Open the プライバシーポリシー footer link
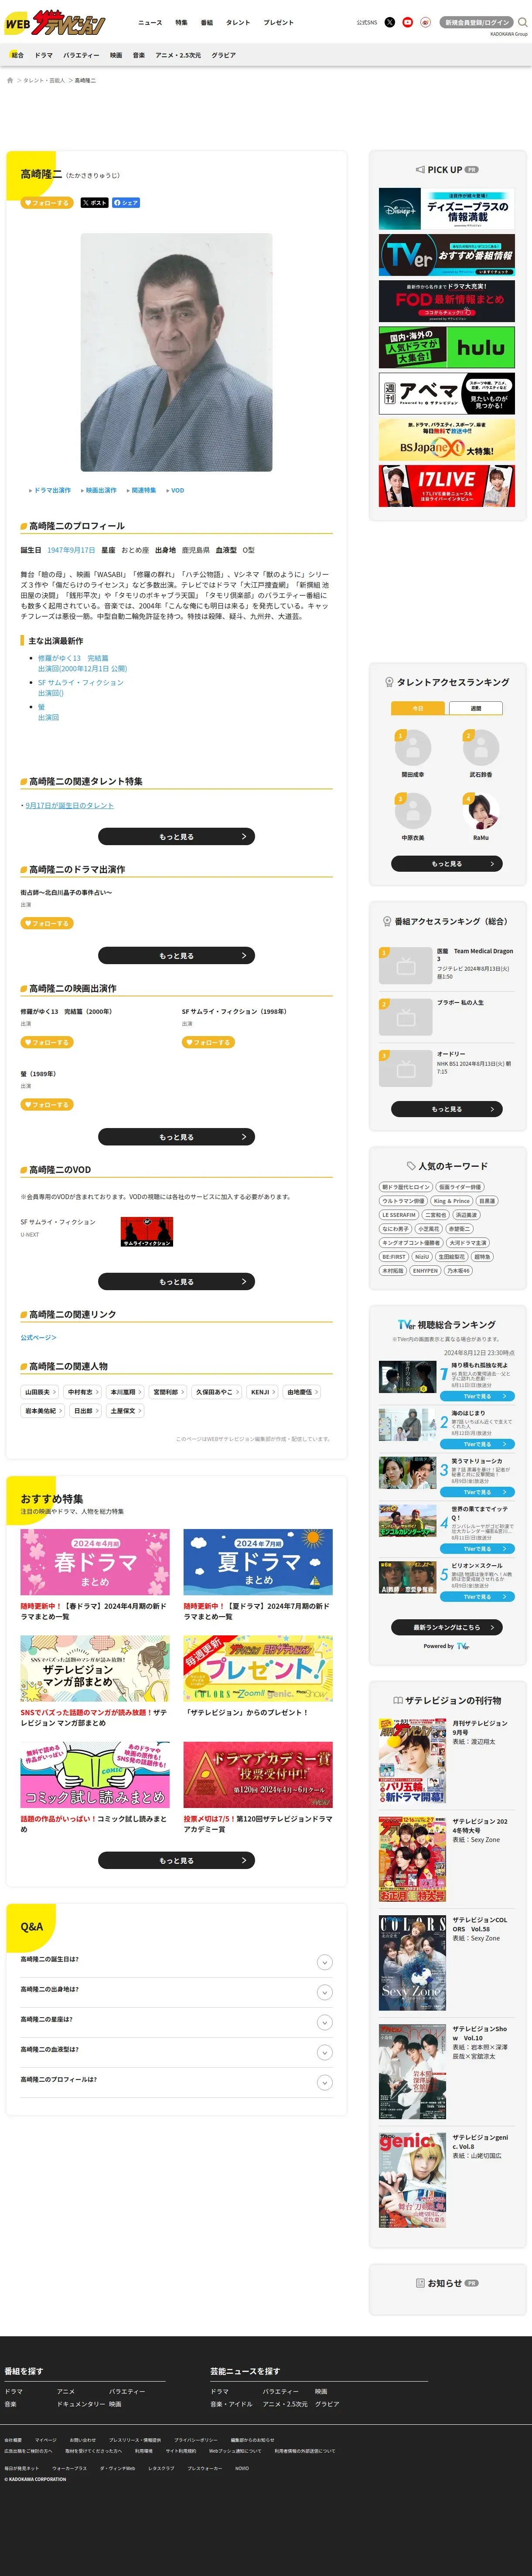This screenshot has width=532, height=2576. (x=195, y=2440)
